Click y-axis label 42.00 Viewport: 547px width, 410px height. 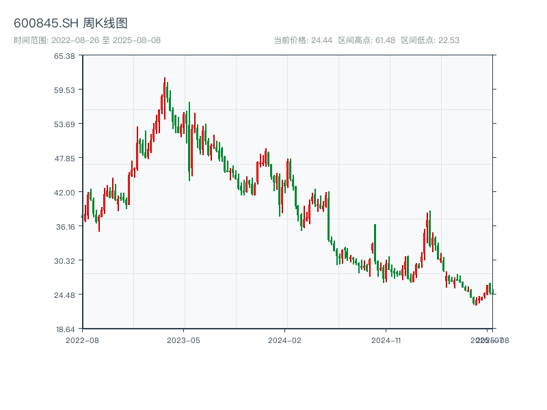click(64, 193)
